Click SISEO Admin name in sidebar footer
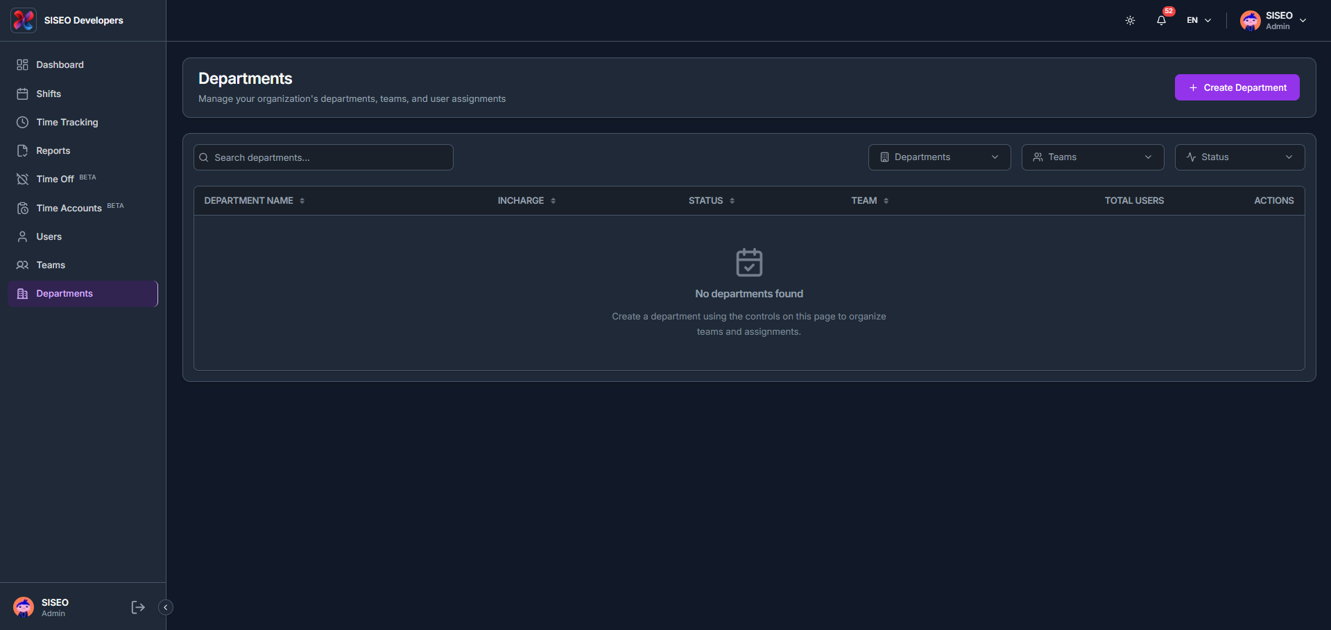This screenshot has height=630, width=1331. pyautogui.click(x=55, y=607)
